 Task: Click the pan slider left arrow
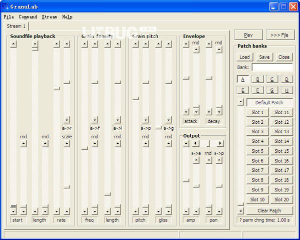pos(195,143)
